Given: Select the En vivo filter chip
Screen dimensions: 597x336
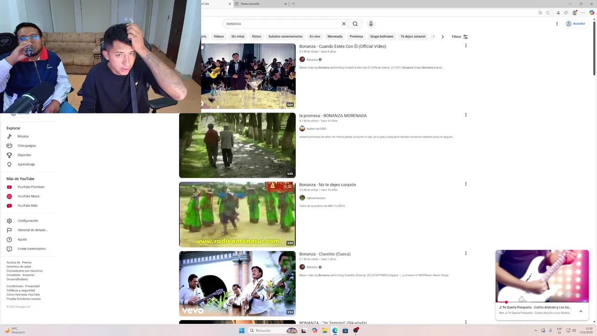Looking at the screenshot, I should [x=315, y=36].
